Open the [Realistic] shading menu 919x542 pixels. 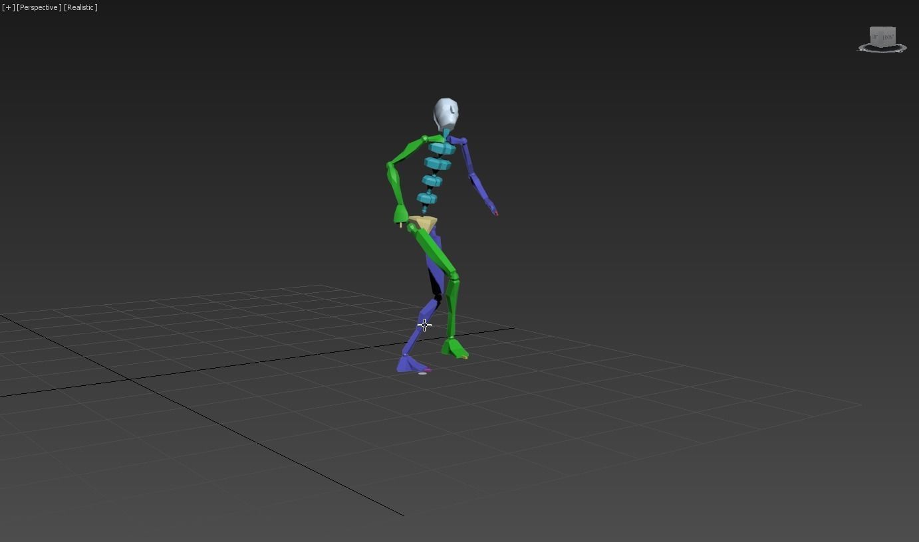pyautogui.click(x=80, y=7)
